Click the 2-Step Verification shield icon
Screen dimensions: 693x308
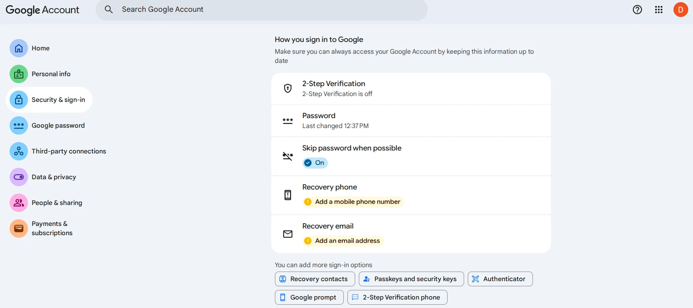pyautogui.click(x=288, y=88)
